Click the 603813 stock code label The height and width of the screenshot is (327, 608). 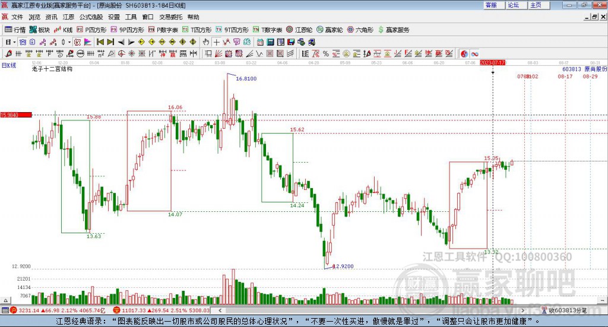click(x=572, y=69)
